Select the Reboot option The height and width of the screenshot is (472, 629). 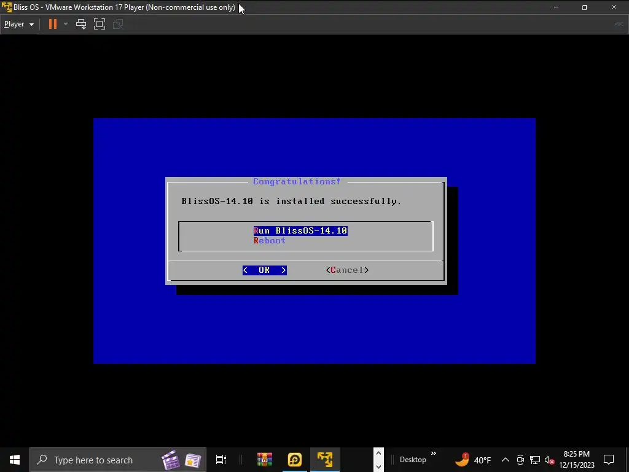click(x=270, y=241)
